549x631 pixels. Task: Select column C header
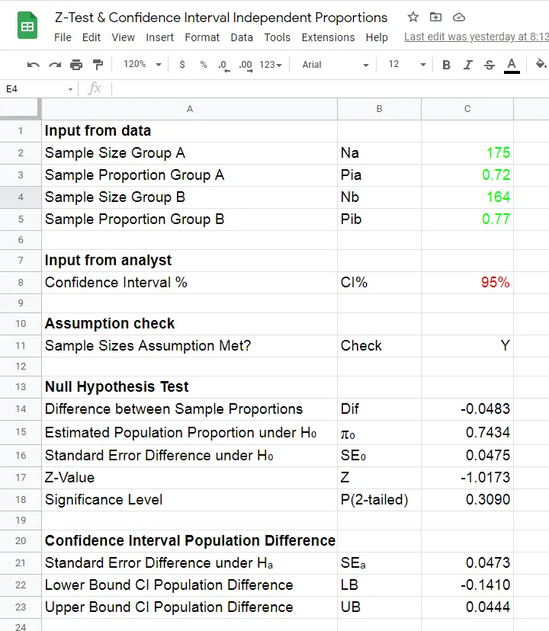click(467, 109)
